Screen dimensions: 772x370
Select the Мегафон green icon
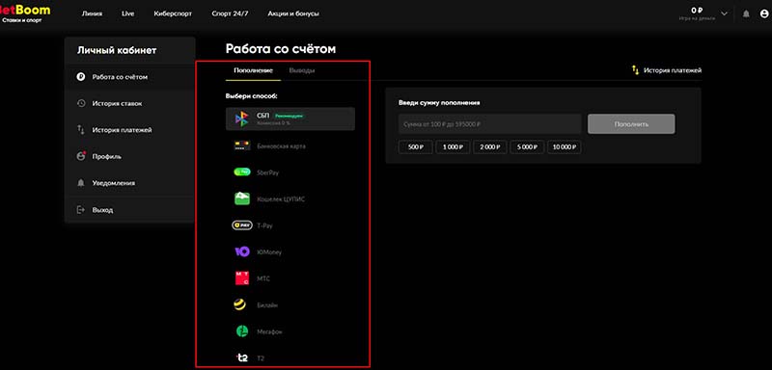[242, 331]
